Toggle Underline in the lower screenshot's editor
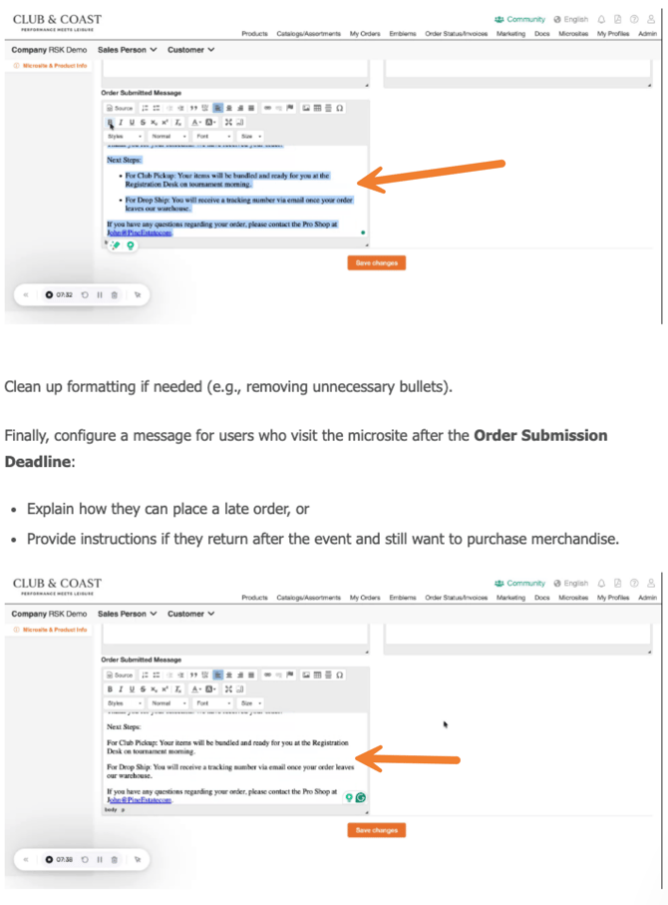The height and width of the screenshot is (905, 668). tap(131, 688)
